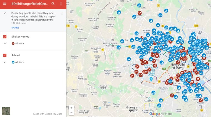The width and height of the screenshot is (211, 117).
Task: Uncheck the Shelter Homes layer checkbox
Action: pyautogui.click(x=5, y=37)
